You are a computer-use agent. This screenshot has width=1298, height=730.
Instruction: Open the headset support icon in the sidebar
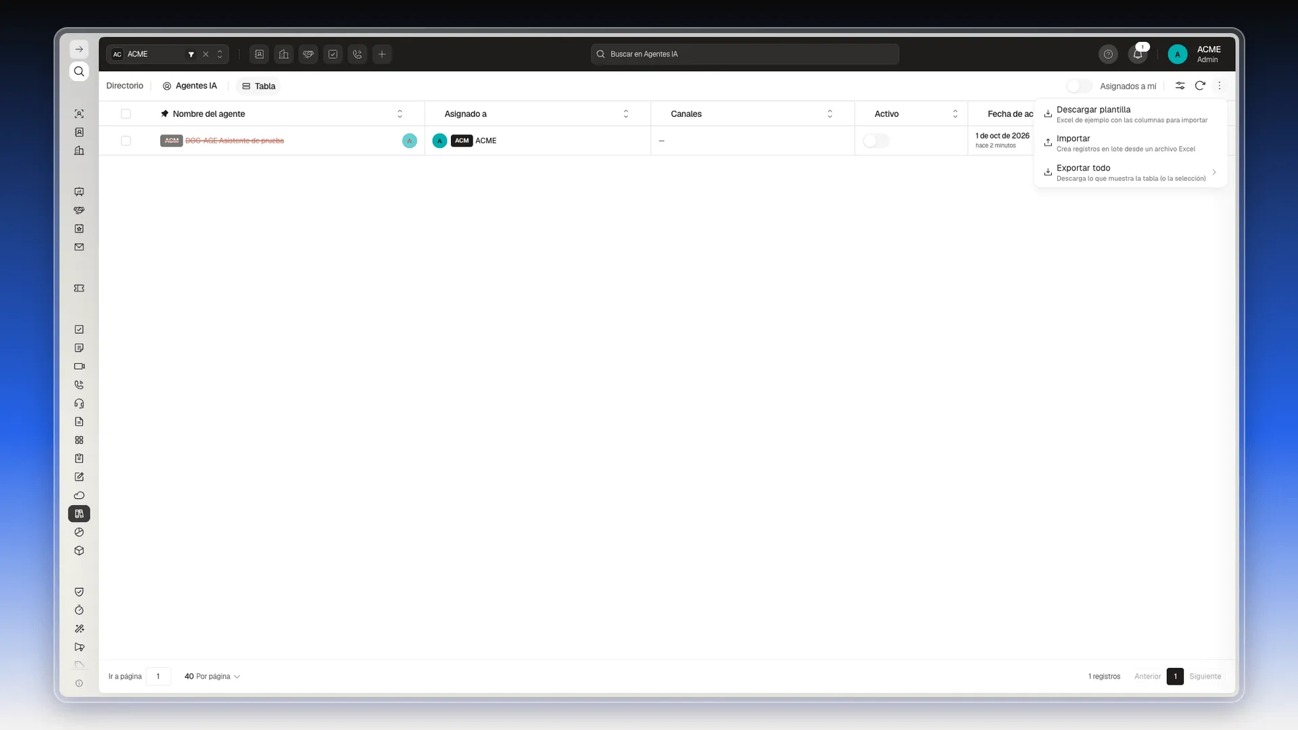[x=79, y=404]
